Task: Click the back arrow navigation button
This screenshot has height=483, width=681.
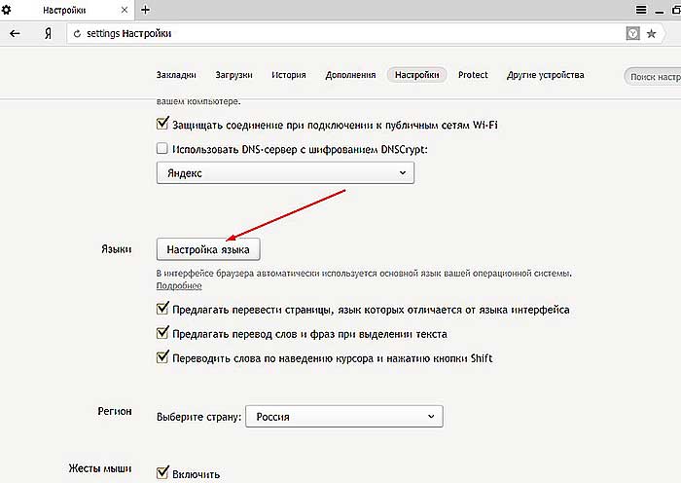Action: click(15, 33)
